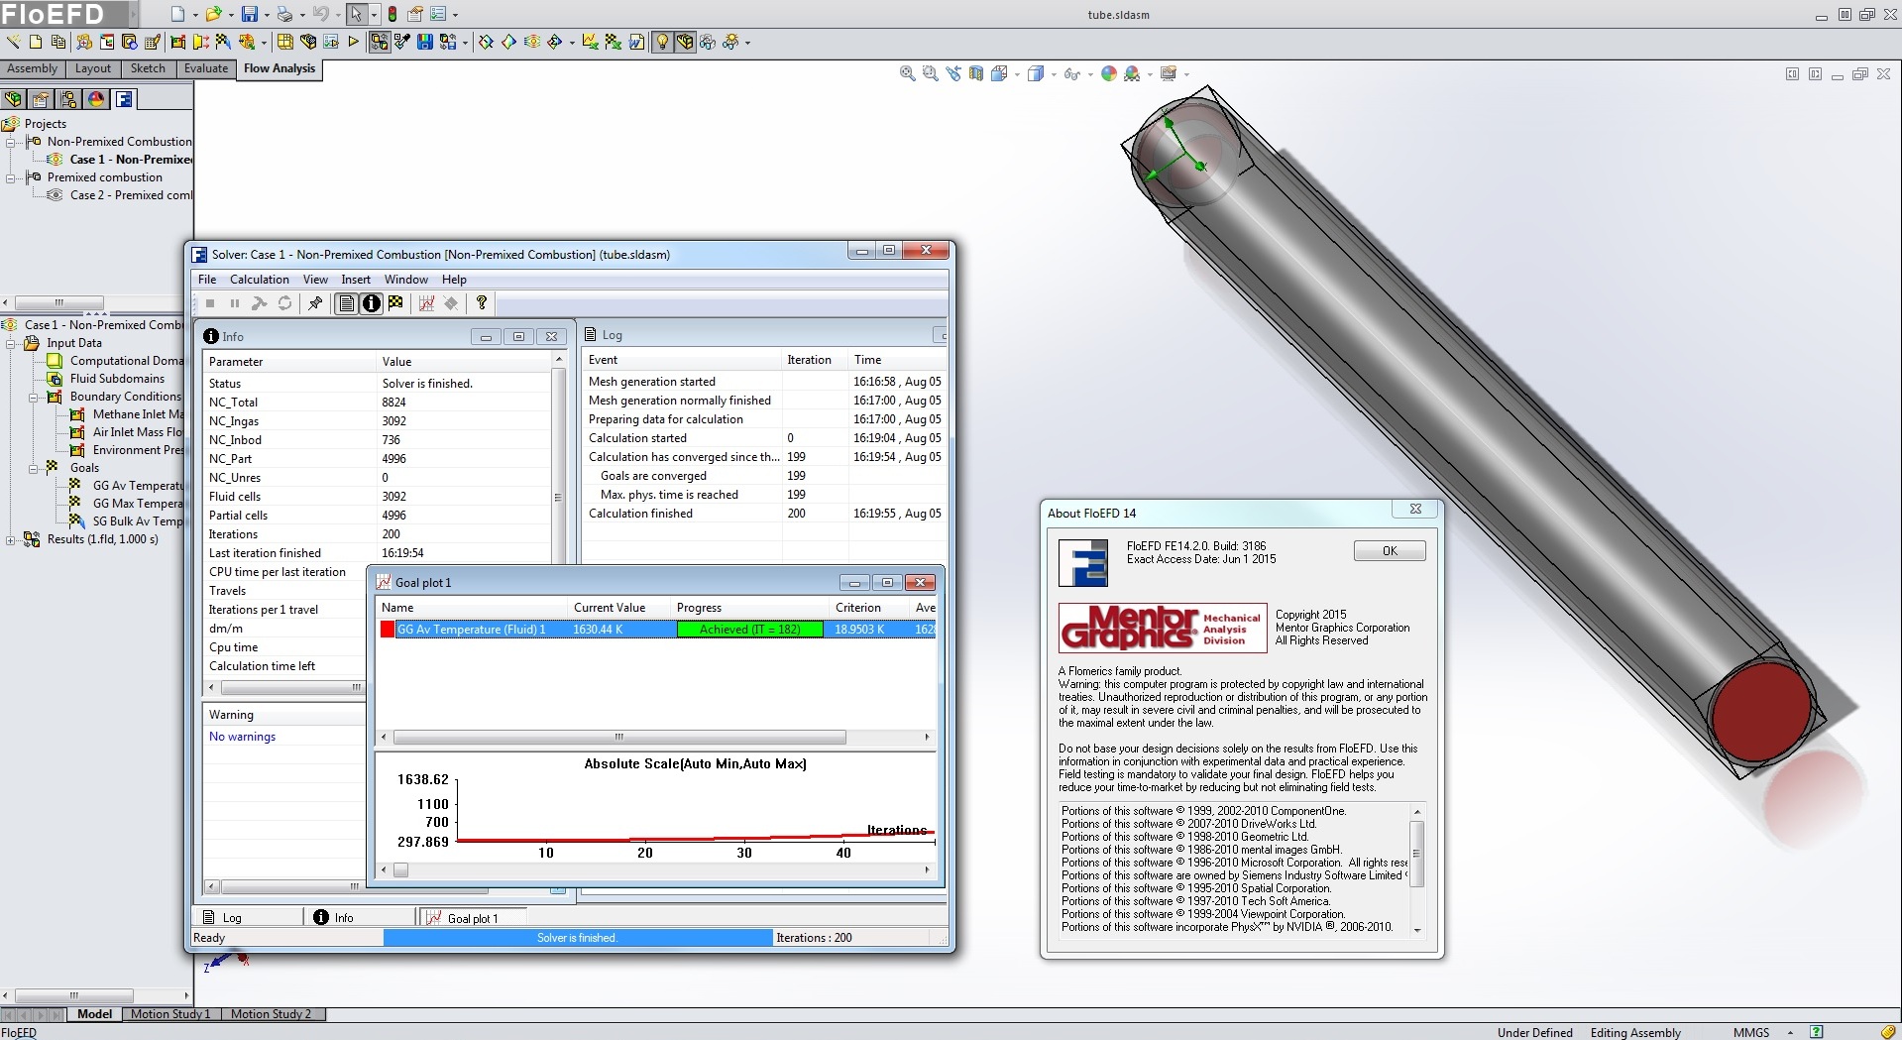Open the New document dropdown arrow
Screen dimensions: 1902x1040
click(195, 15)
